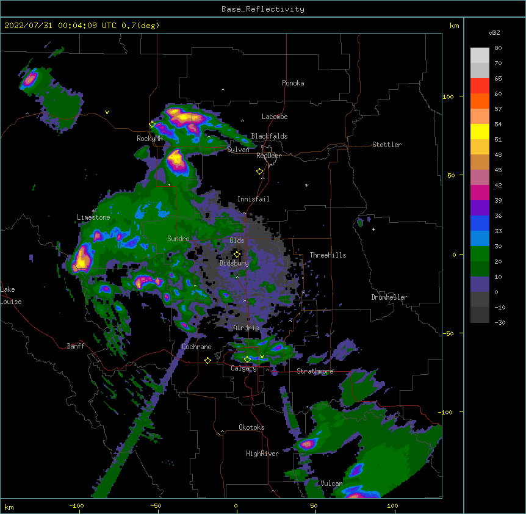This screenshot has width=526, height=514.
Task: Click the Cochrane label
Action: 196,347
